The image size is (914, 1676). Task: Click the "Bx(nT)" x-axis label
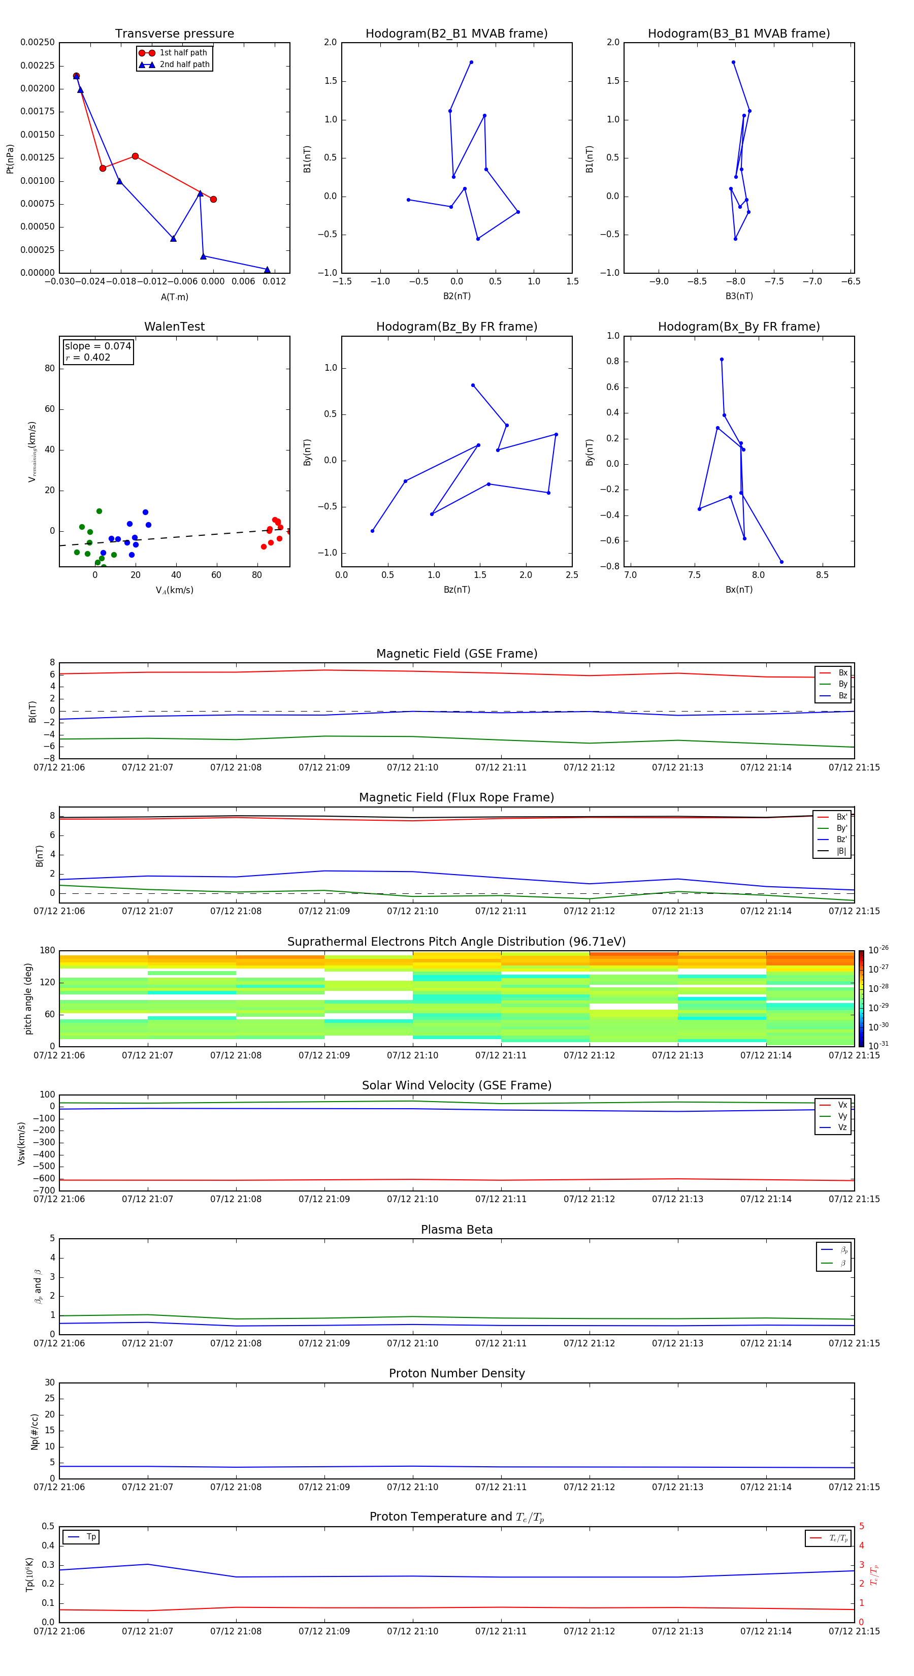(x=739, y=590)
